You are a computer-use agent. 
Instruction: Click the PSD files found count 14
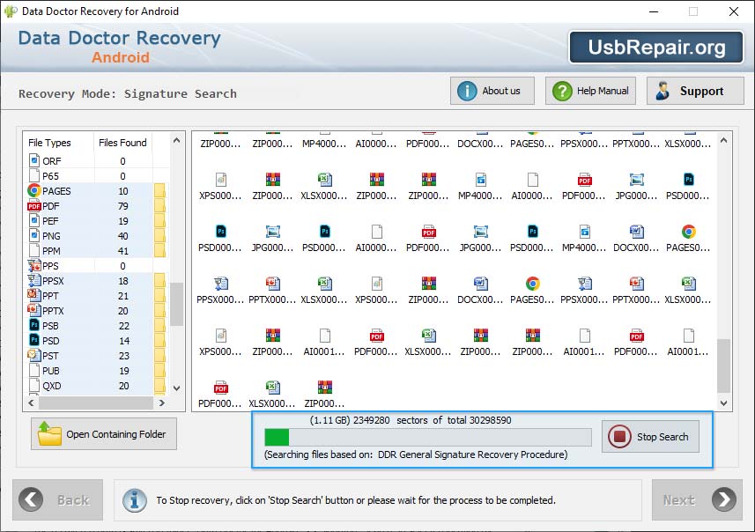click(x=123, y=341)
